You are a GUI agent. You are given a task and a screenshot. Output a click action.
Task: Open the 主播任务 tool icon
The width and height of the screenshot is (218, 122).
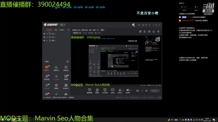(66, 68)
